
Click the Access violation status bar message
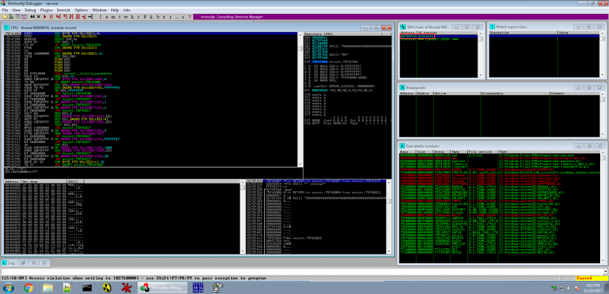click(135, 278)
